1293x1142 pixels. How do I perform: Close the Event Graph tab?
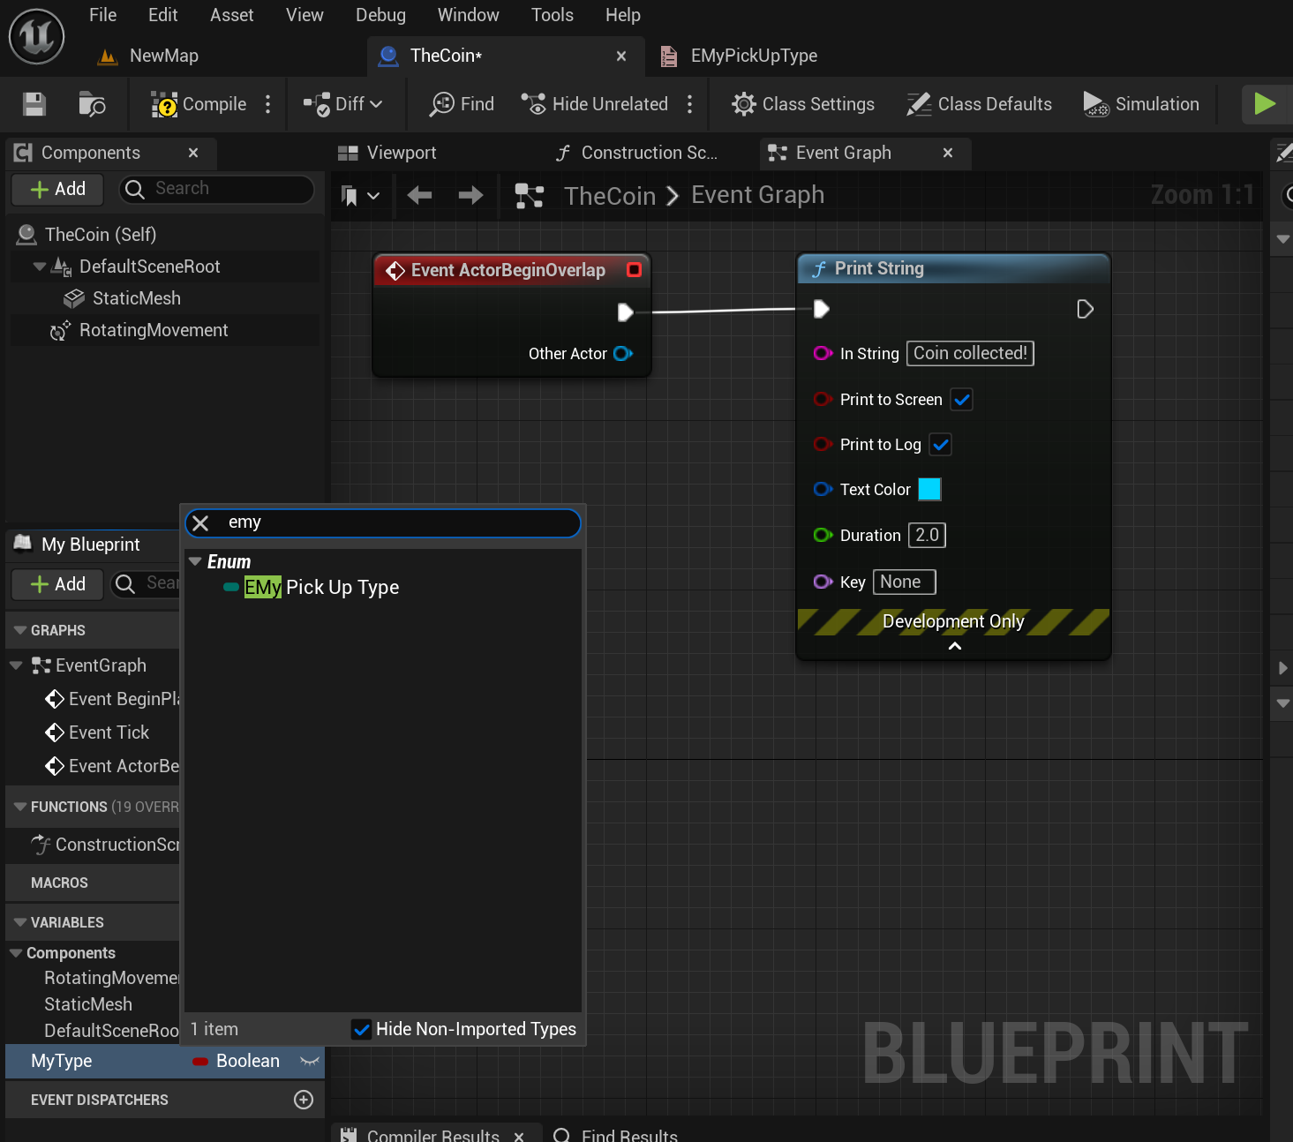click(x=948, y=153)
